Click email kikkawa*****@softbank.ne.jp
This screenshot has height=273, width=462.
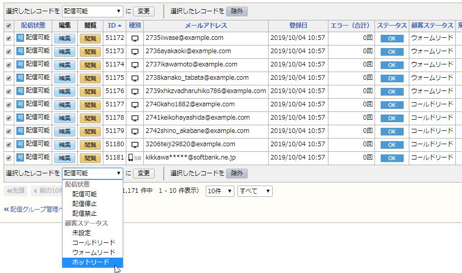tap(191, 157)
